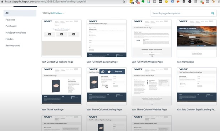The height and width of the screenshot is (131, 220).
Task: Click the "Vast Three Column Website Page" title
Action: click(149, 109)
